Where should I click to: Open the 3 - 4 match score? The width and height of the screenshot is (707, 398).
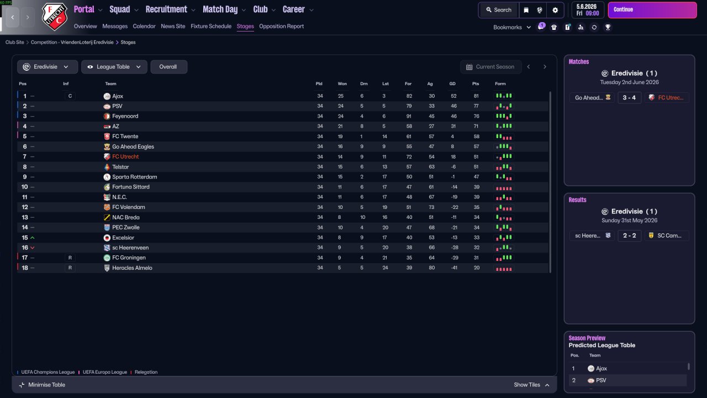629,97
